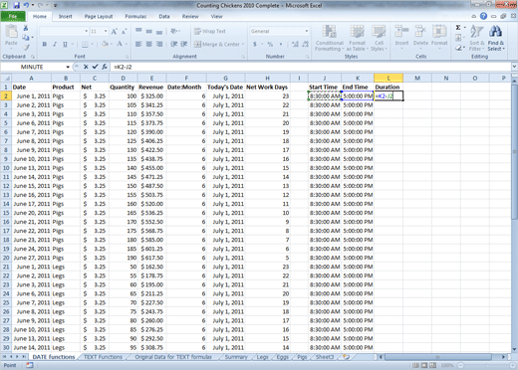Click the Accounting dollar format icon
518x370 pixels.
pos(255,44)
